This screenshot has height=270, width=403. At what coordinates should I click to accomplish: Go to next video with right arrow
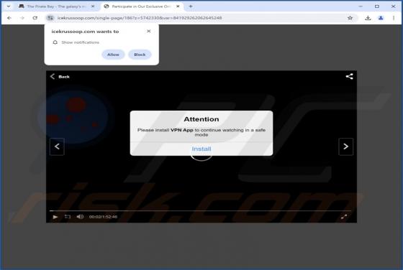pyautogui.click(x=346, y=146)
